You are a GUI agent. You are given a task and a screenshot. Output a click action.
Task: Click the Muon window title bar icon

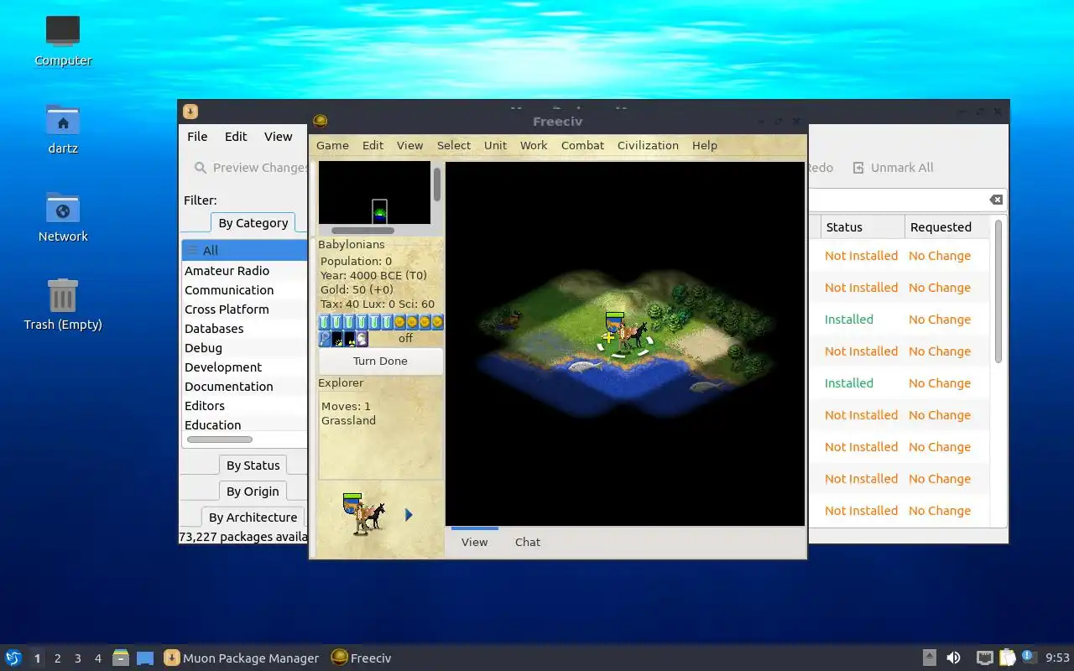[190, 111]
